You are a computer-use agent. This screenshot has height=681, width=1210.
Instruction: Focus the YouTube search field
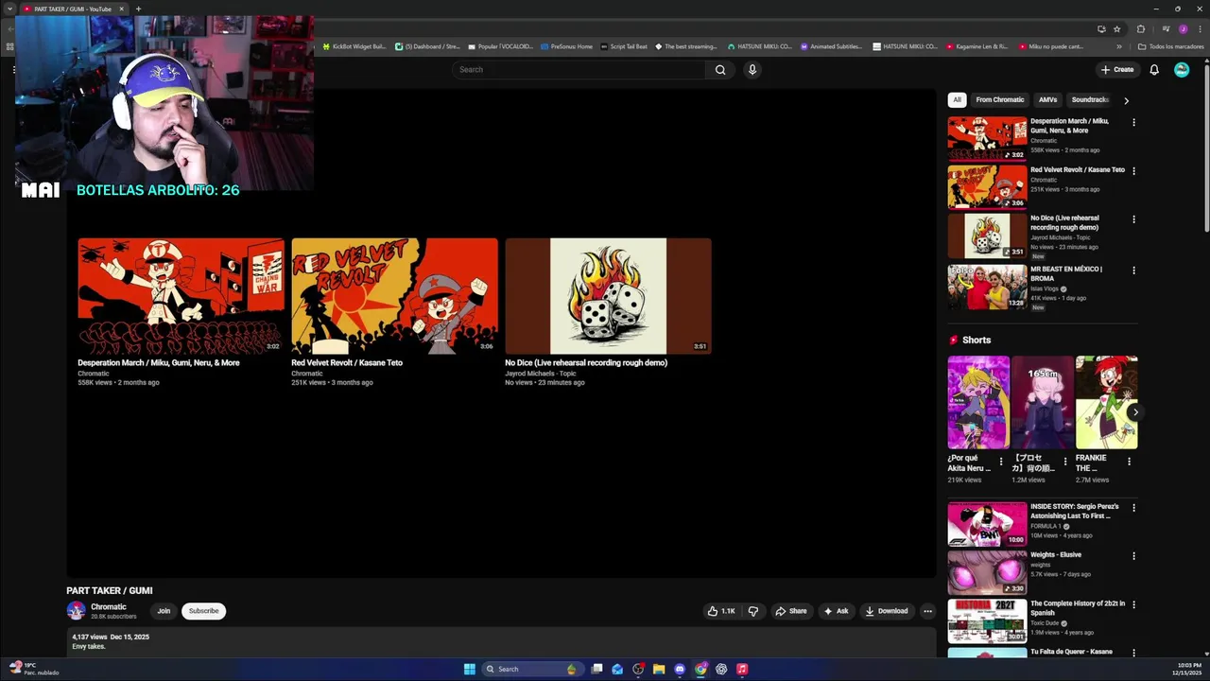pyautogui.click(x=579, y=69)
